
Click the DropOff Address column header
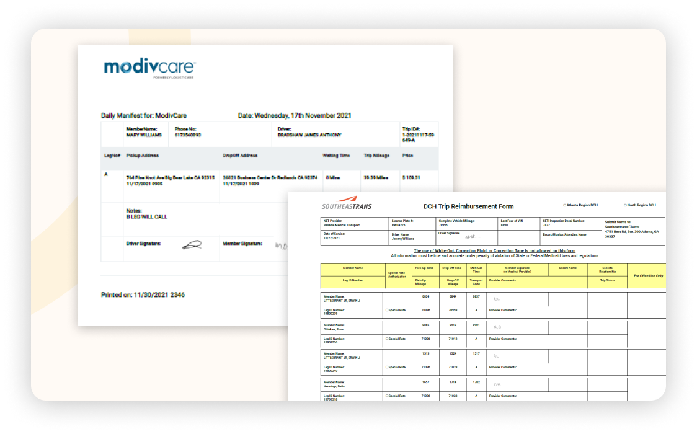click(x=240, y=156)
